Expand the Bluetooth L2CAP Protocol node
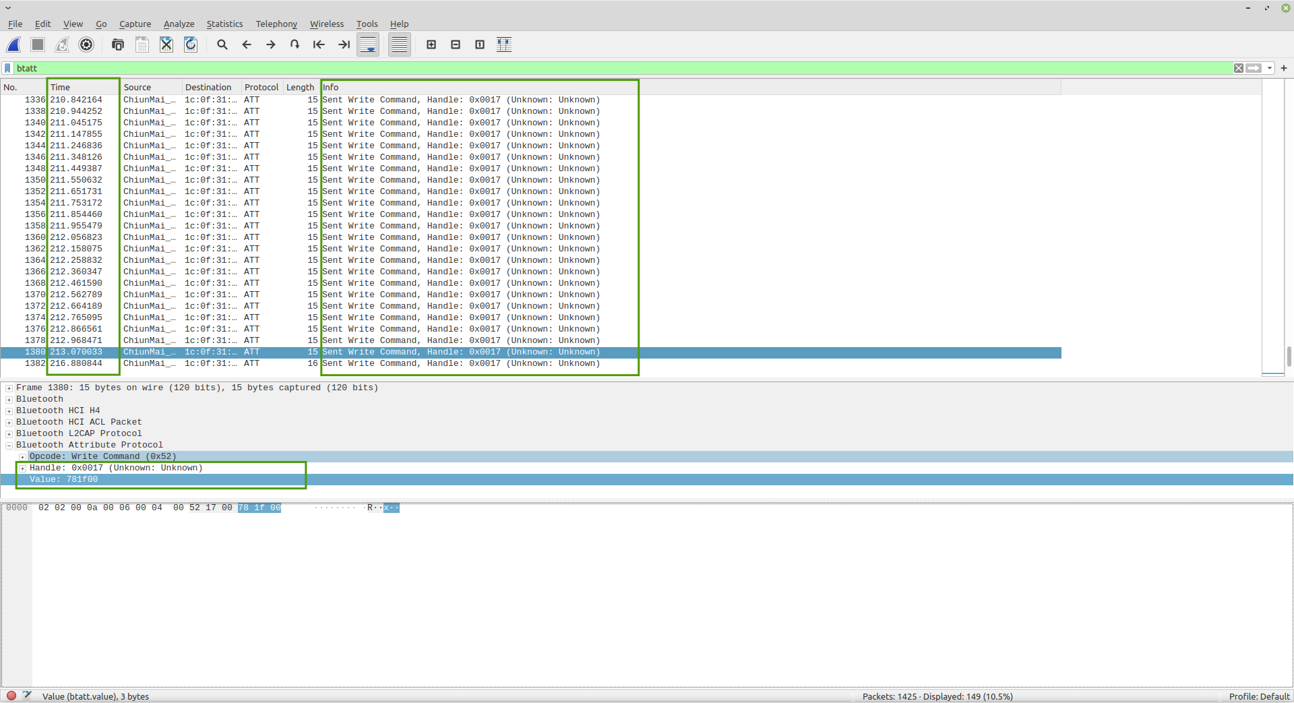1294x703 pixels. tap(8, 433)
